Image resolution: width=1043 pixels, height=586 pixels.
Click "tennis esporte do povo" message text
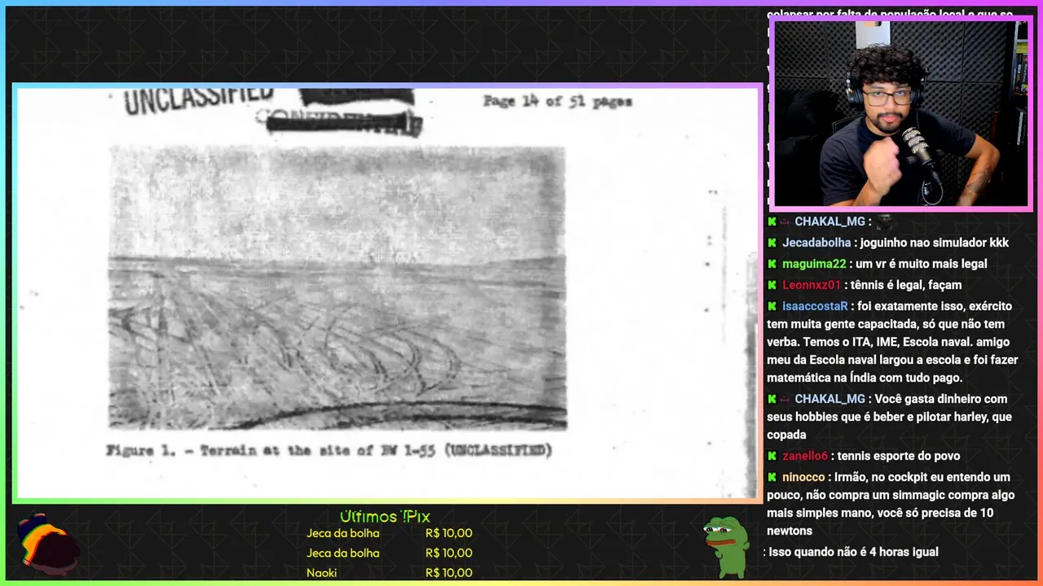pos(899,456)
